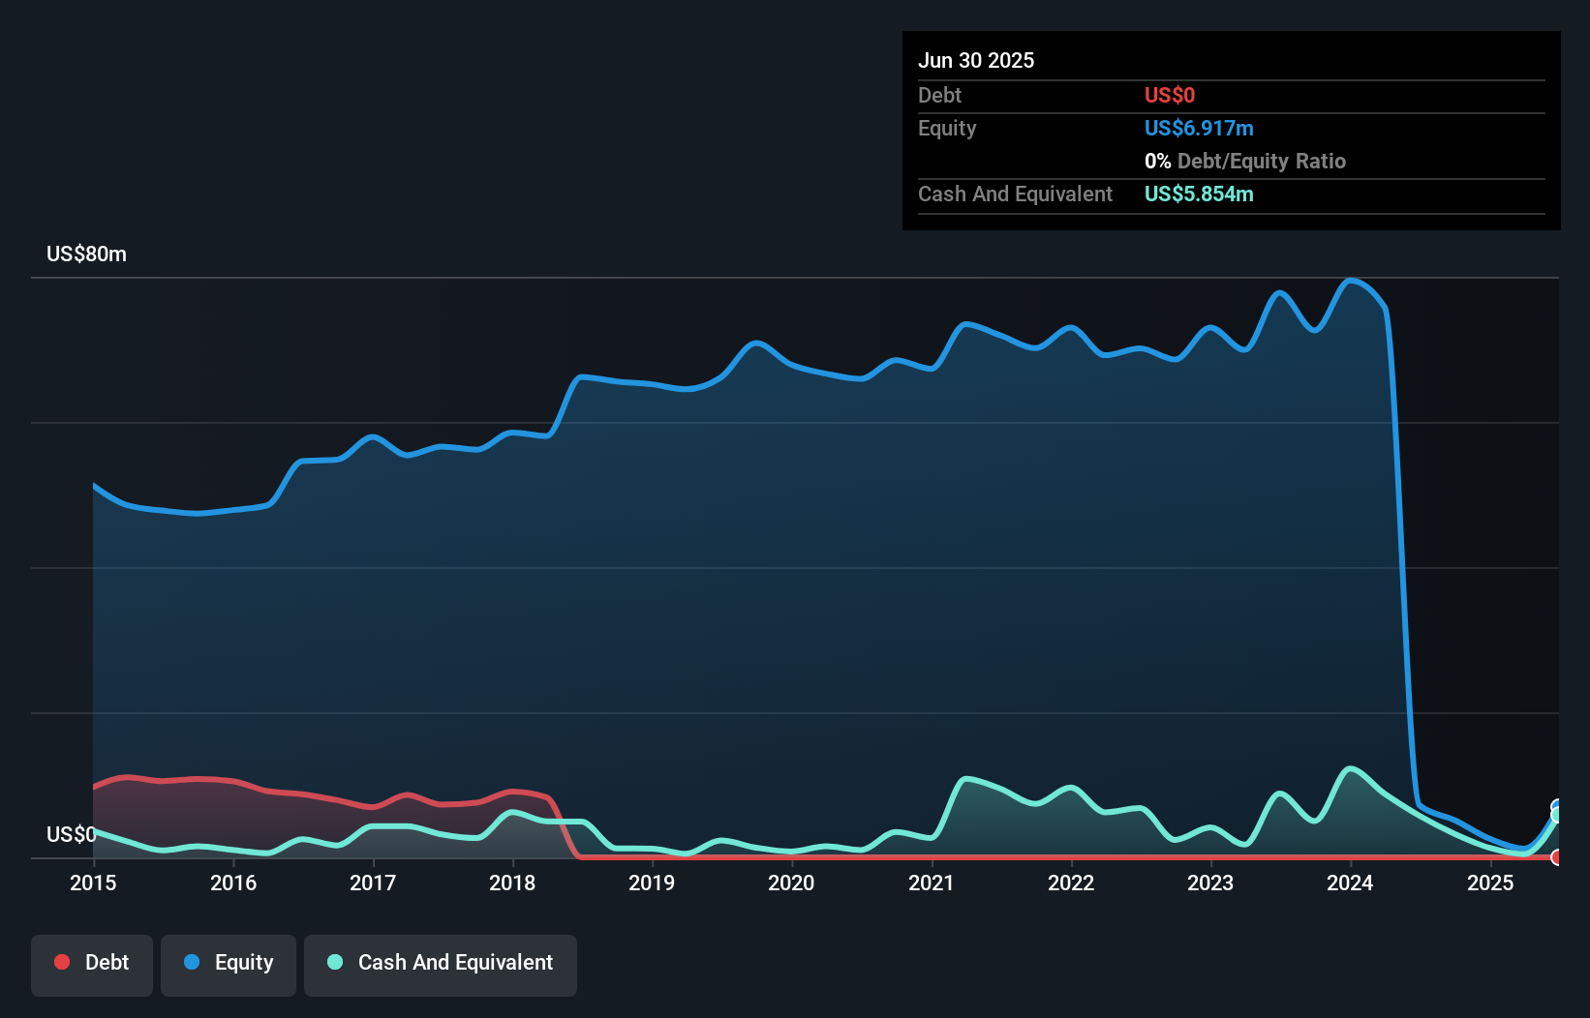Click the 2021 x-axis label
1590x1018 pixels.
click(932, 883)
